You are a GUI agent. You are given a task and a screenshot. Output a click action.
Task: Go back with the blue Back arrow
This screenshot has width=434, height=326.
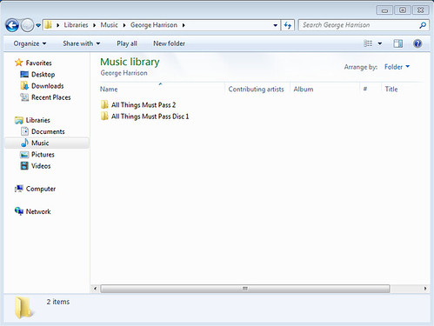(12, 25)
